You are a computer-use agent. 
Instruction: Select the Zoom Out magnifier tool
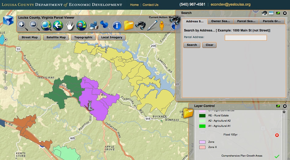[x=35, y=26]
